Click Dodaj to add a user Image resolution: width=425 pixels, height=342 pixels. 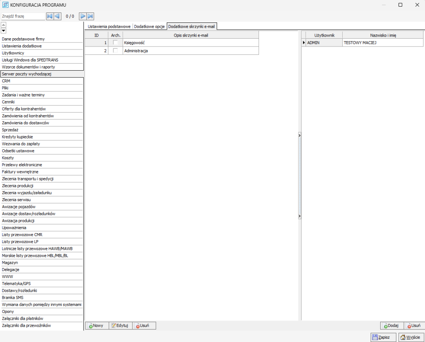point(392,326)
